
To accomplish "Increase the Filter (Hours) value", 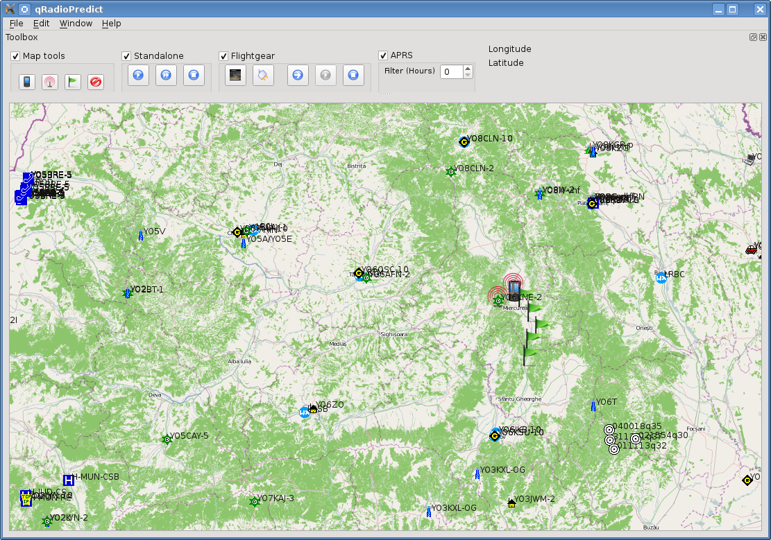I will [x=468, y=69].
